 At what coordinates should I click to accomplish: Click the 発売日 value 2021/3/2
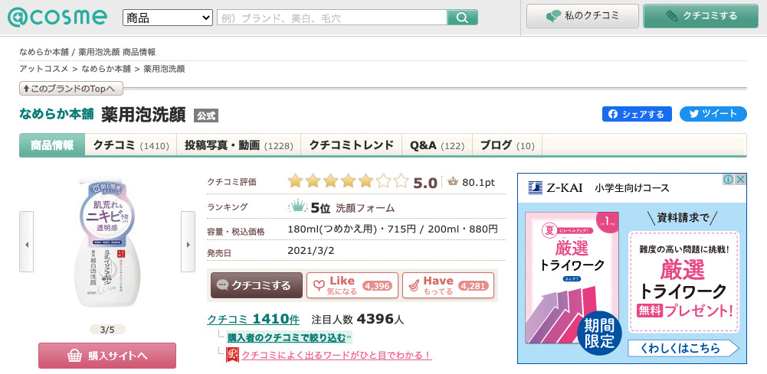coord(311,250)
